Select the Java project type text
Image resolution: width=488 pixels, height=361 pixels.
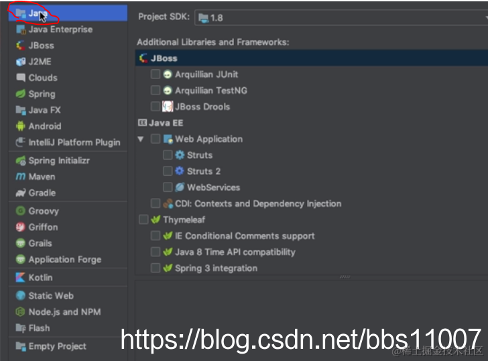(x=38, y=13)
